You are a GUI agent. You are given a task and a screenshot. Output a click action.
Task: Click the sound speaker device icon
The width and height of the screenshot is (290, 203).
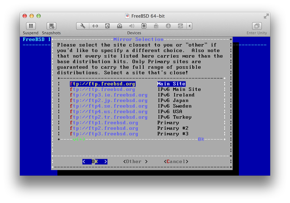pyautogui.click(x=132, y=26)
